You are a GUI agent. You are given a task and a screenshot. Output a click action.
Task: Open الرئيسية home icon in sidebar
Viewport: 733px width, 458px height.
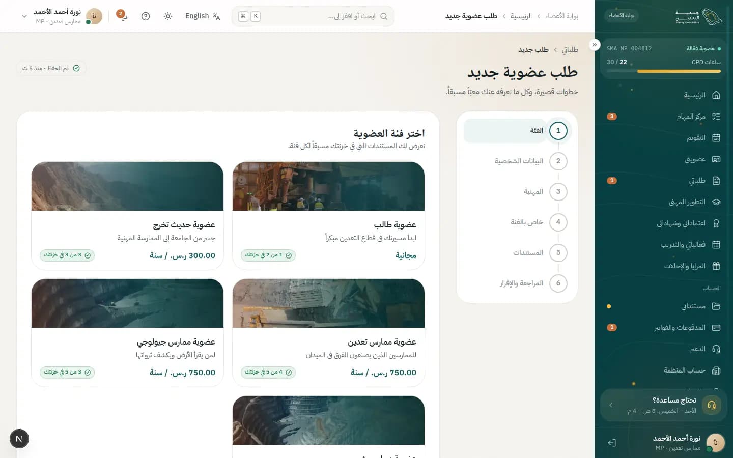click(716, 95)
